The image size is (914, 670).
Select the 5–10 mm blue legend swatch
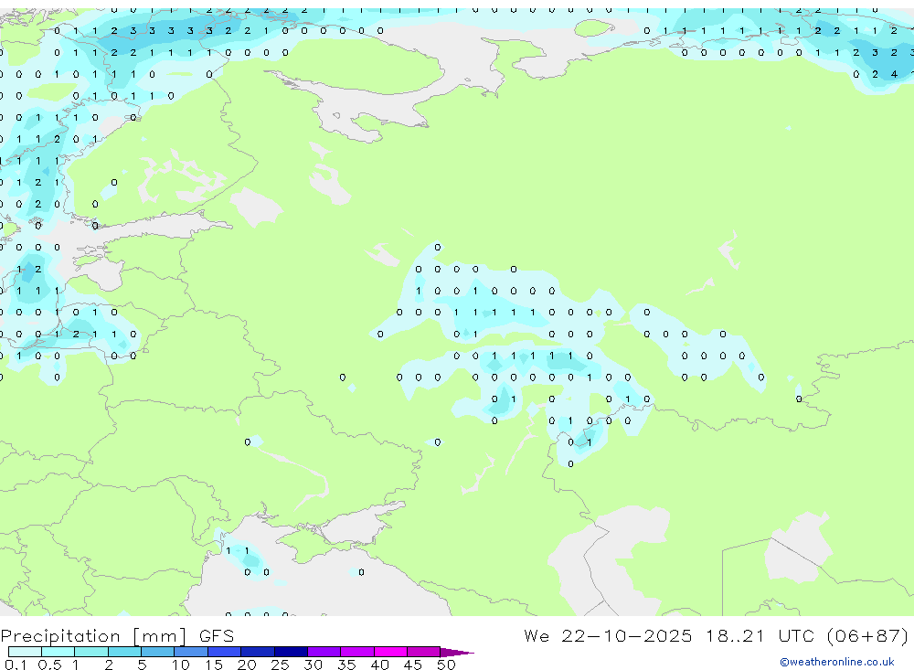(158, 652)
